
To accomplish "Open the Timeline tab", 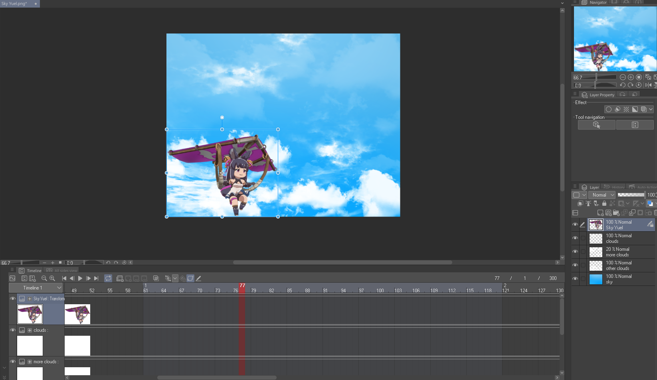I will coord(30,270).
